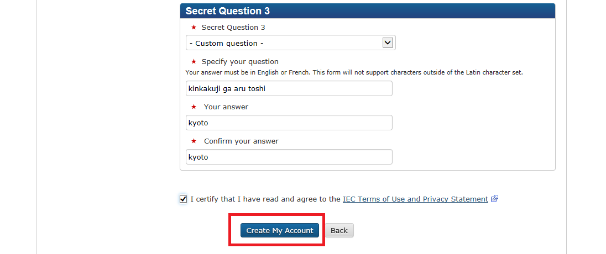
Task: Go back using the Back button
Action: [339, 230]
